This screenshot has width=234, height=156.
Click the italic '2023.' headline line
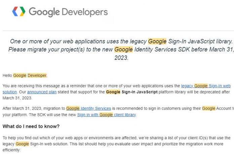coord(121,58)
